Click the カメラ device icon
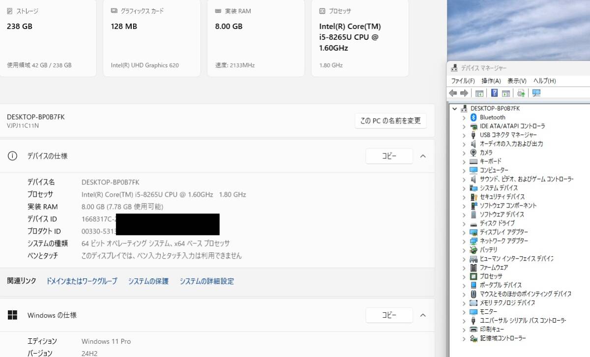This screenshot has height=357, width=590. (473, 152)
